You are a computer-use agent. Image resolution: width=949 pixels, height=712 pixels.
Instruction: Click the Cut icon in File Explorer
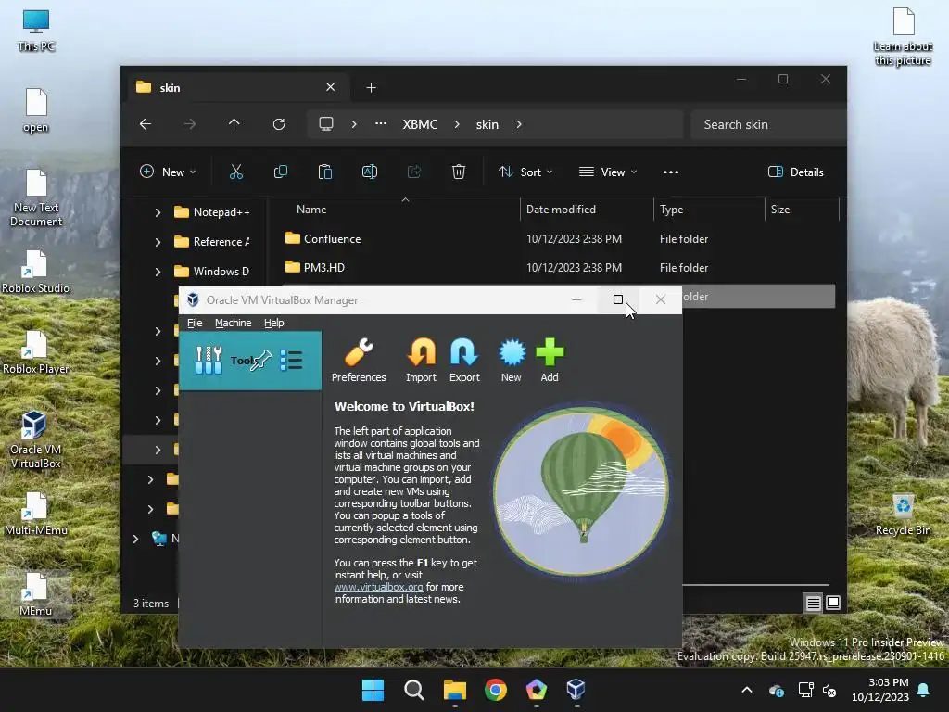click(x=236, y=172)
